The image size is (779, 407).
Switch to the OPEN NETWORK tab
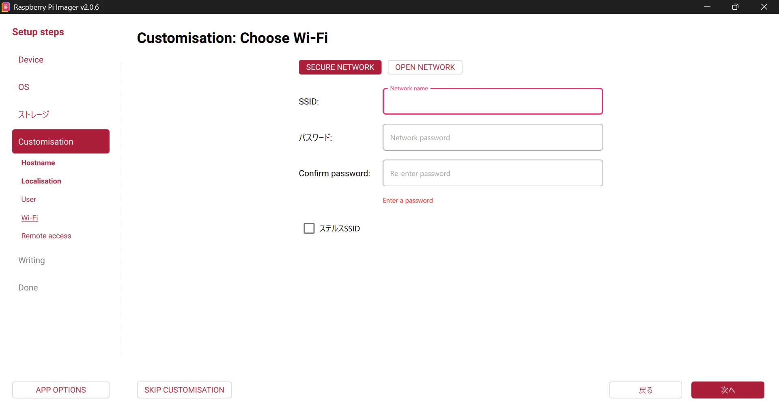click(x=425, y=67)
